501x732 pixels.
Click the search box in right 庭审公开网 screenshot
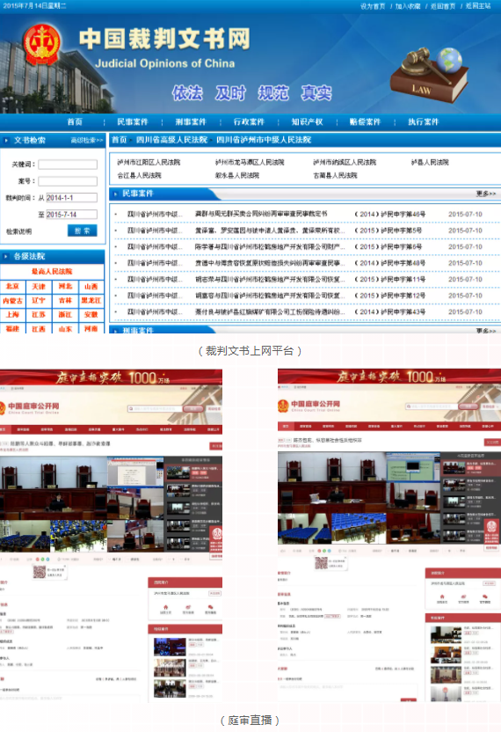click(x=432, y=406)
